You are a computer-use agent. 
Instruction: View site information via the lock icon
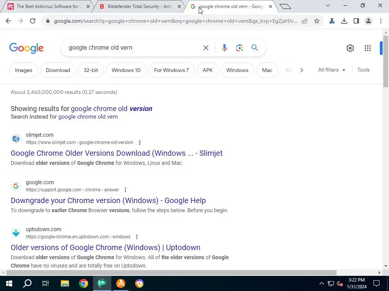click(x=48, y=21)
